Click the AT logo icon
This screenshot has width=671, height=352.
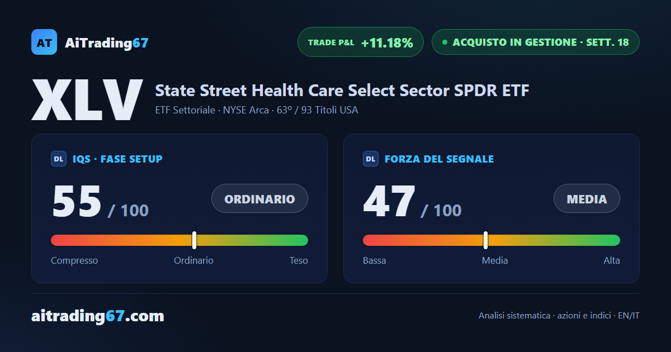click(44, 42)
